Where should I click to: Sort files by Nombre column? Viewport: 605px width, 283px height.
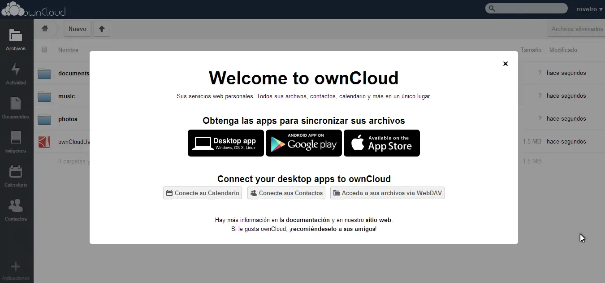pos(68,50)
